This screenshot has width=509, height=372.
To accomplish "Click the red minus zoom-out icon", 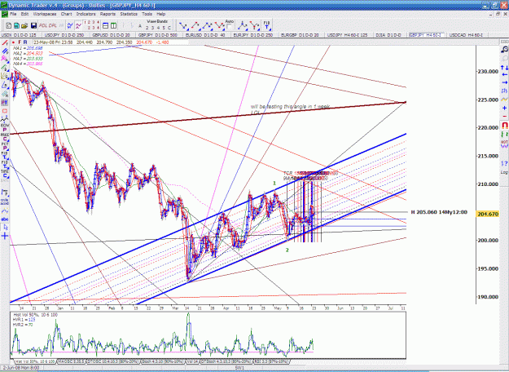I will [x=504, y=116].
